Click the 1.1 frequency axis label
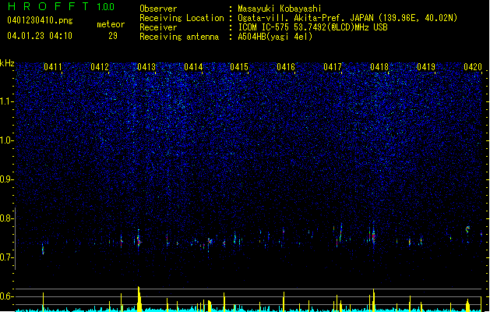 [x=7, y=101]
